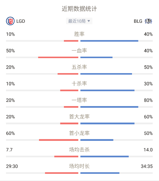
Task: Click BLG's 14.0 average kills value
Action: click(148, 150)
